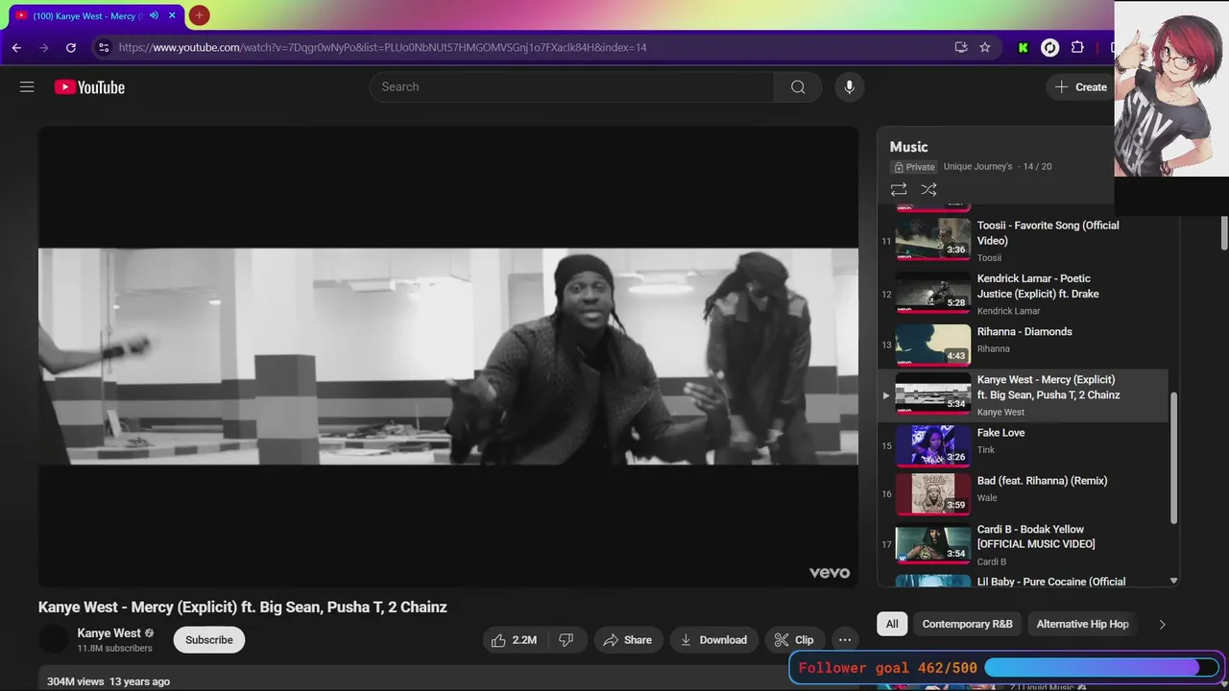Select the Contemporary R&B chip
This screenshot has height=691, width=1229.
(967, 624)
